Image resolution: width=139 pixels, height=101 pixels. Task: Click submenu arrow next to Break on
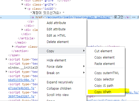click(84, 73)
